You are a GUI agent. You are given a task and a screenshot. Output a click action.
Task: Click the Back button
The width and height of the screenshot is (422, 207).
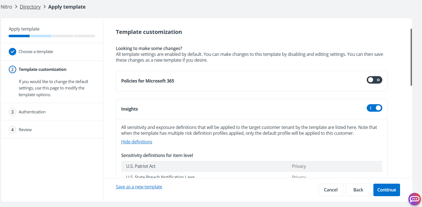click(358, 190)
